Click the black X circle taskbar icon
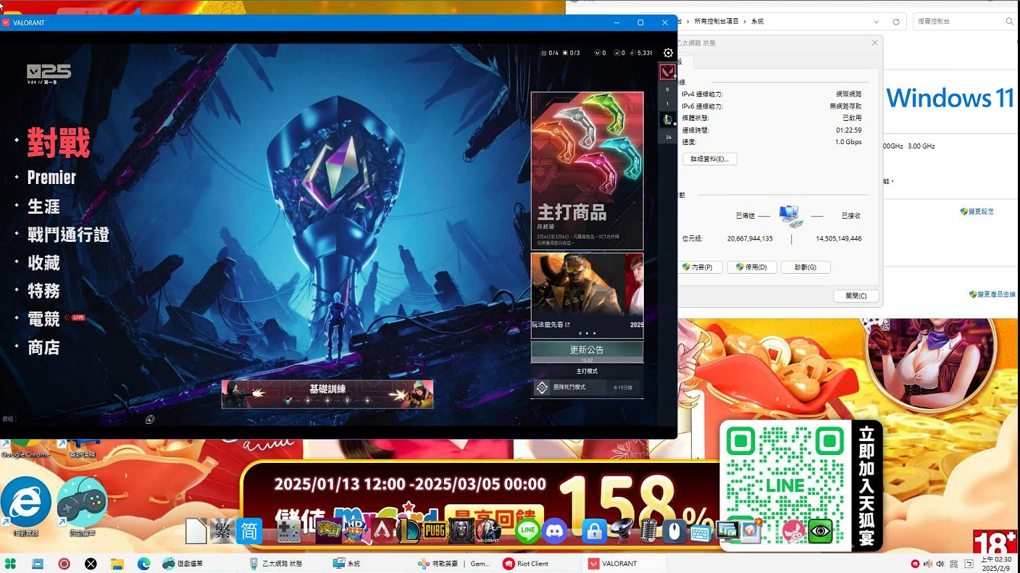 click(x=91, y=564)
